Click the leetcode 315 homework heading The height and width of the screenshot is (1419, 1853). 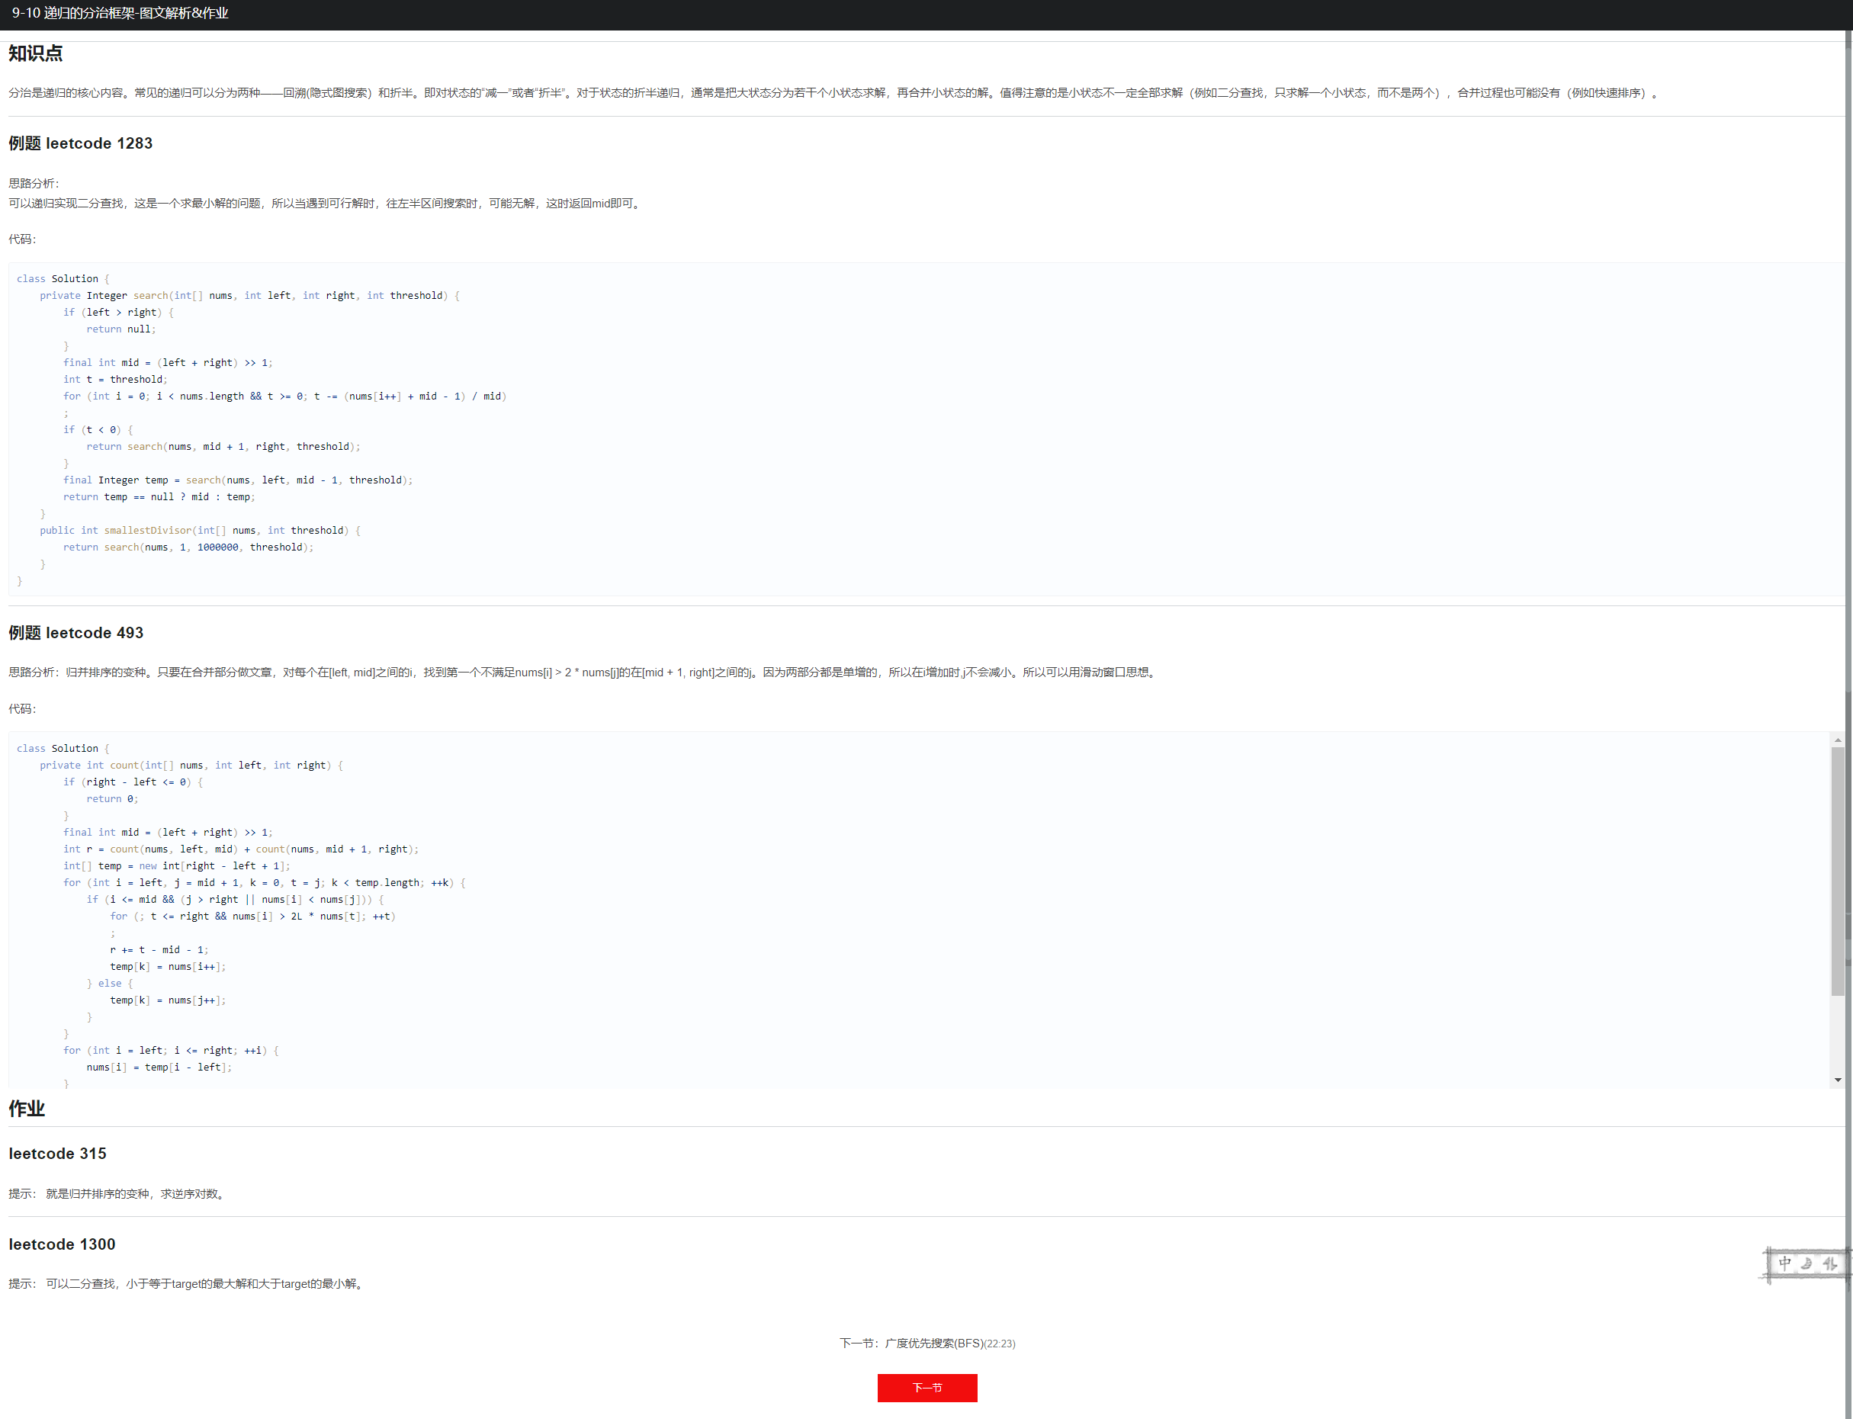57,1153
